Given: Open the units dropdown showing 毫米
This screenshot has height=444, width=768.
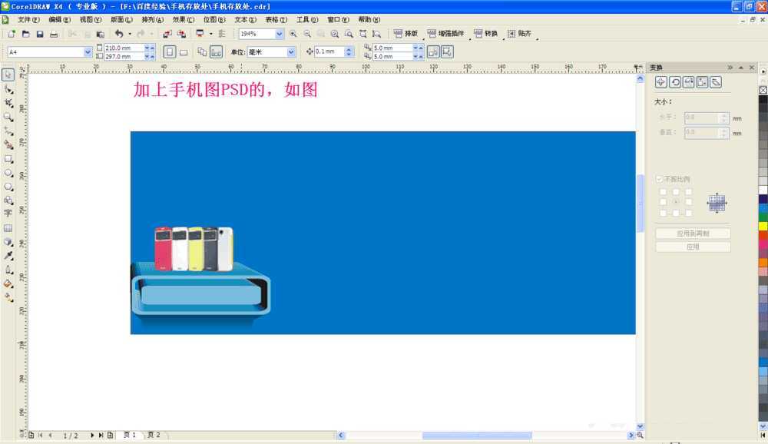Looking at the screenshot, I should [290, 51].
